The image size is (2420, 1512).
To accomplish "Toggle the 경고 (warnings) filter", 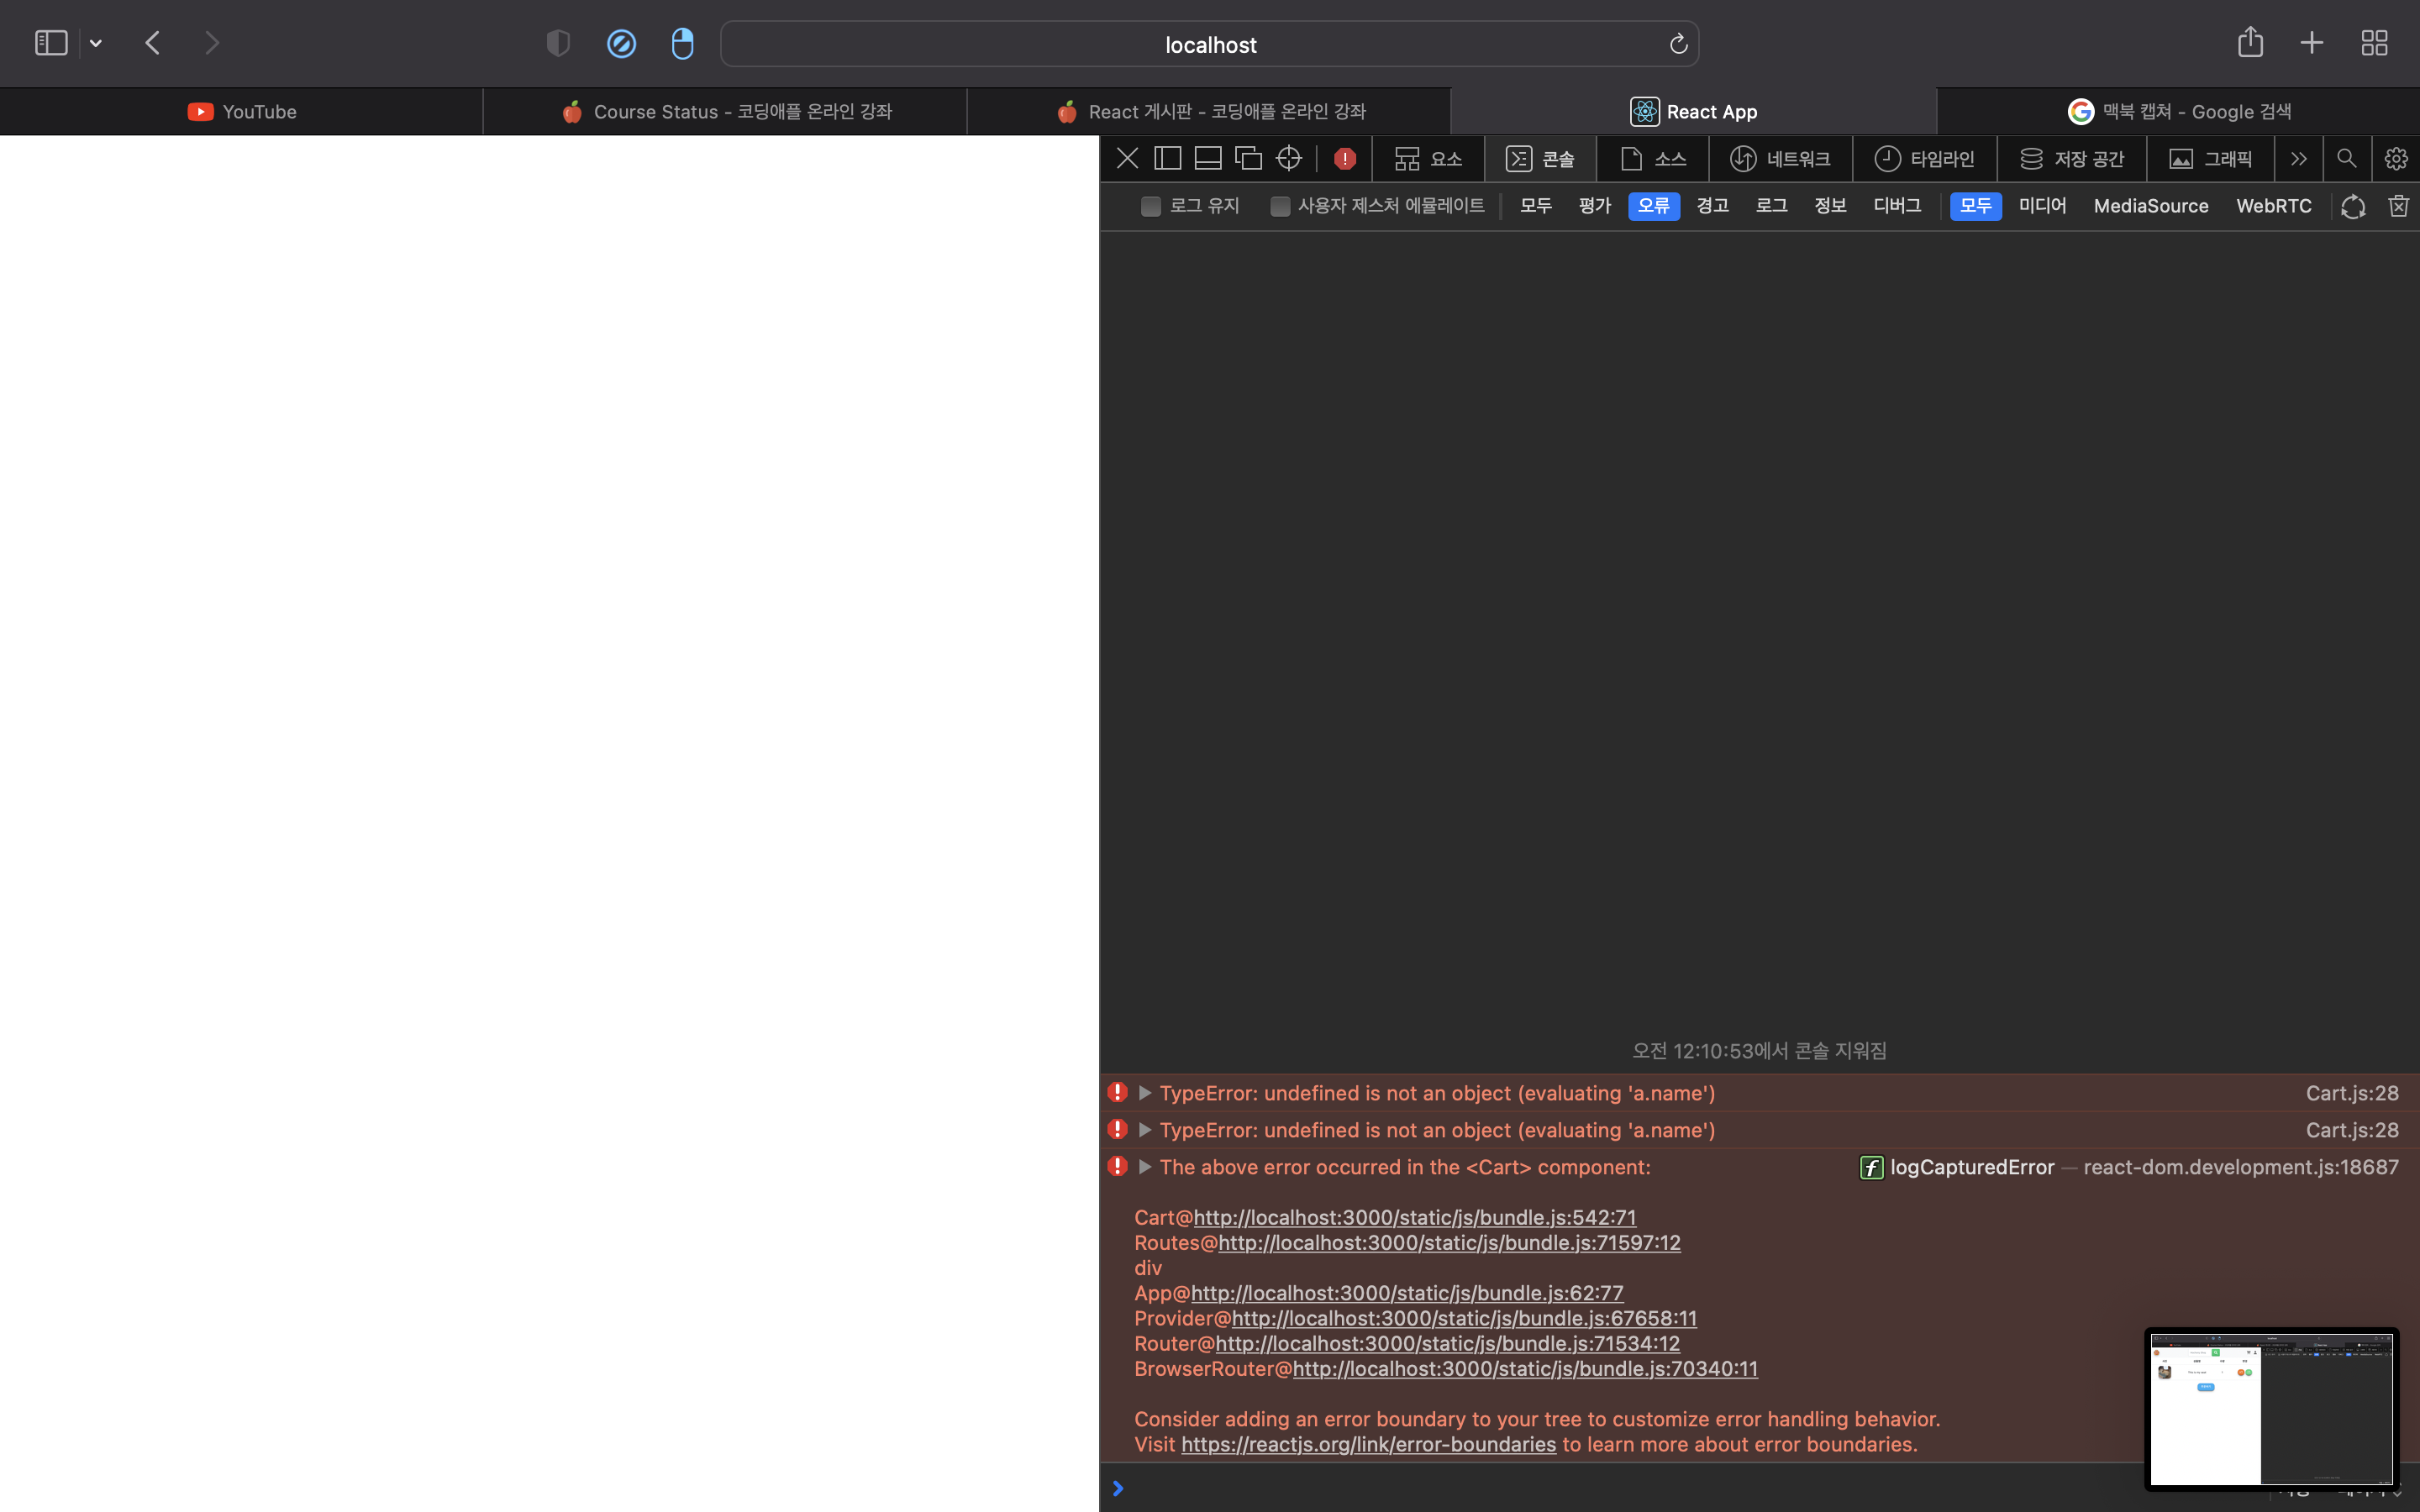I will tap(1713, 206).
